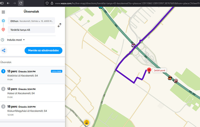Screen dimensions: 200x127
Task: Edit the Törökfái tanya 43 destination field
Action: [x=31, y=30]
